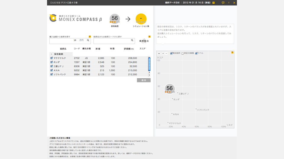Sort by the 株数 column header
Image resolution: width=284 pixels, height=159 pixels.
(112, 49)
